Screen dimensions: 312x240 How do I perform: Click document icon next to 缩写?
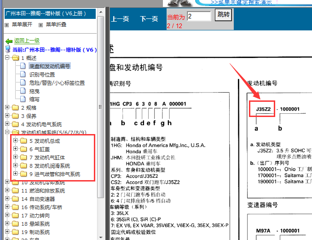(x=23, y=99)
